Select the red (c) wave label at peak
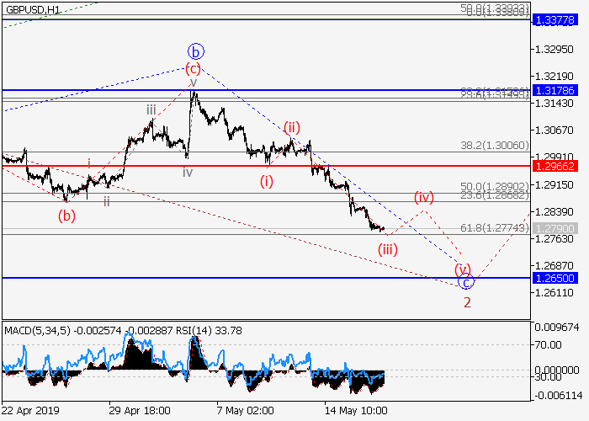The image size is (589, 421). (x=194, y=68)
